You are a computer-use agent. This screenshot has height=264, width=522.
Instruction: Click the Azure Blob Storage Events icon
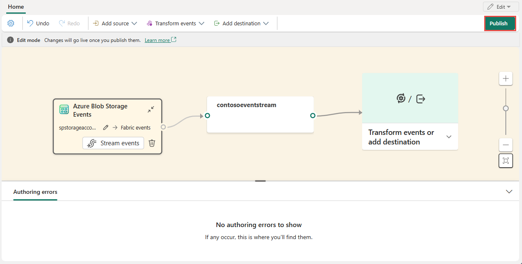pos(64,110)
